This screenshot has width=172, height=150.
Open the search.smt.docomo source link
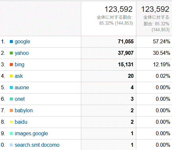coord(37,145)
